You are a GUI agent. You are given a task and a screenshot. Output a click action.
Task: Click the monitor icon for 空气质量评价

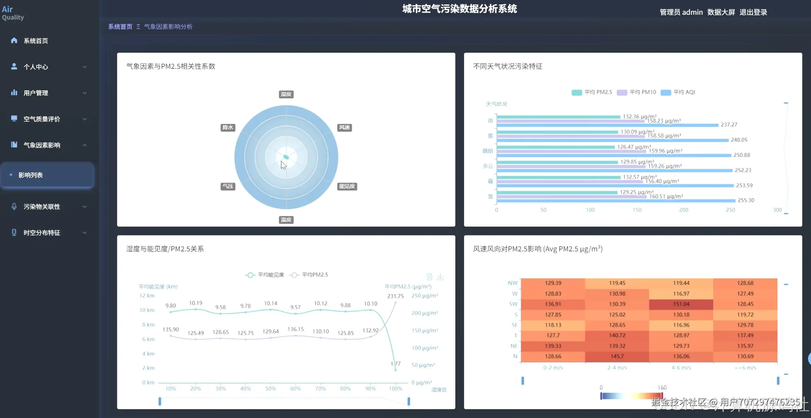tap(14, 118)
